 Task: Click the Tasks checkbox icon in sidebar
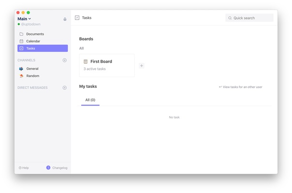[x=21, y=48]
